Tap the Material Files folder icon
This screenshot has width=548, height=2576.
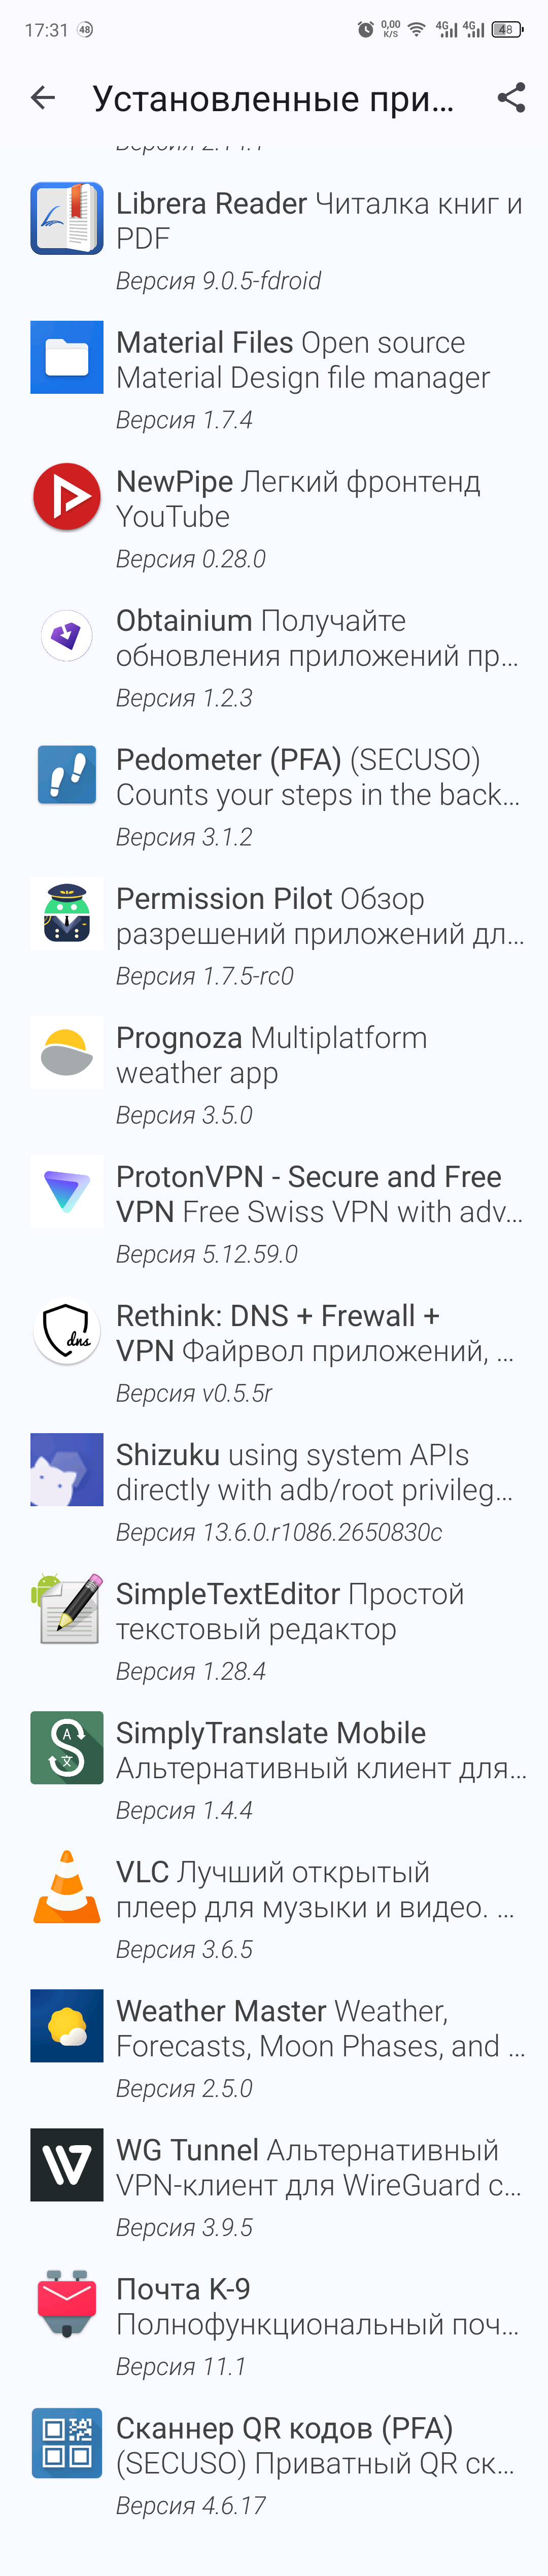(67, 357)
